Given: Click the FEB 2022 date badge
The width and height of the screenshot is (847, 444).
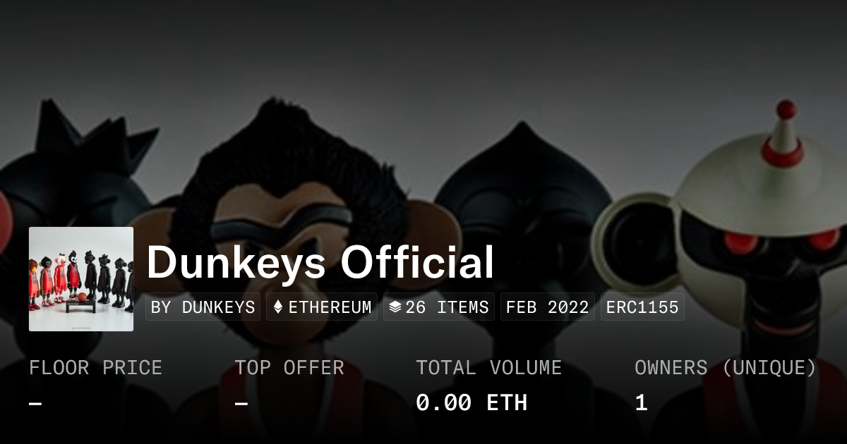Looking at the screenshot, I should click(548, 307).
